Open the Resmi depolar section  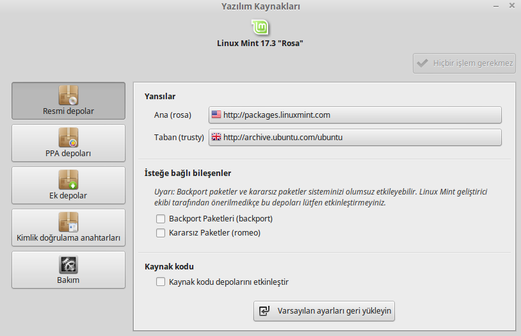pos(68,100)
